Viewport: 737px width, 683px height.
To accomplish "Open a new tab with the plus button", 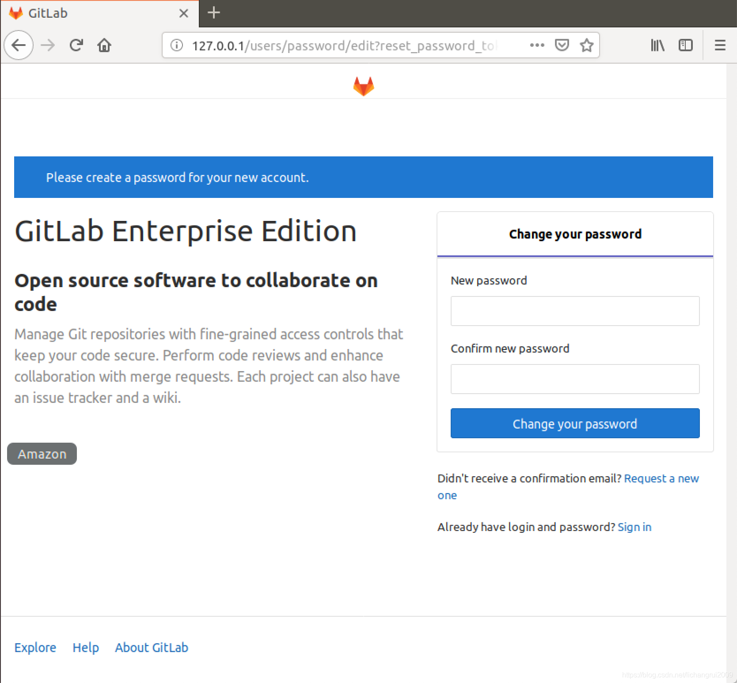I will 213,13.
